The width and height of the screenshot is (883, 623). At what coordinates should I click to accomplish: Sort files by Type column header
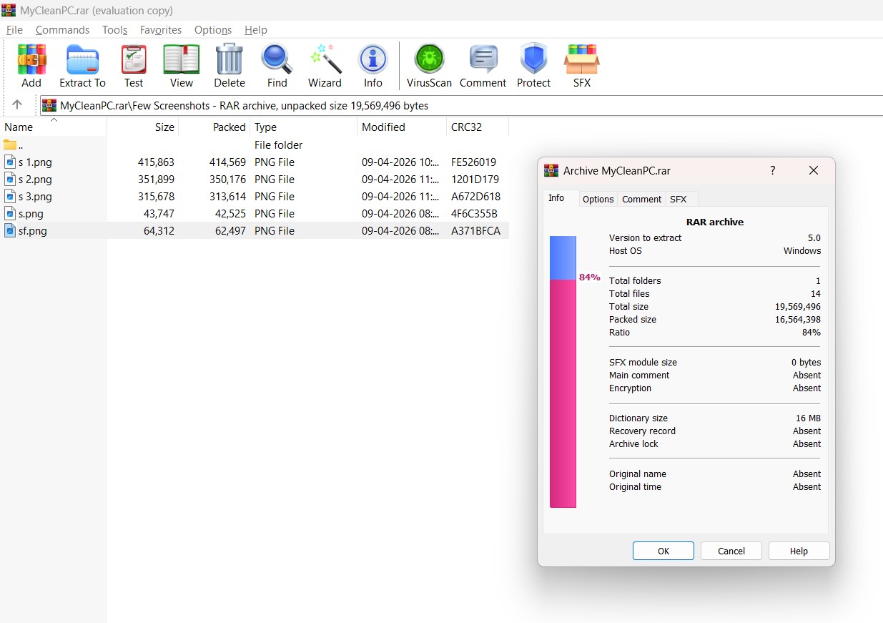coord(304,127)
